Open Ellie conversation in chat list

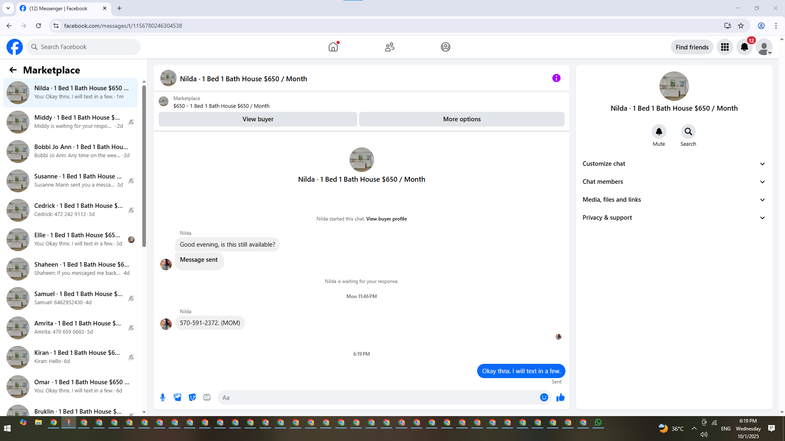pos(70,240)
